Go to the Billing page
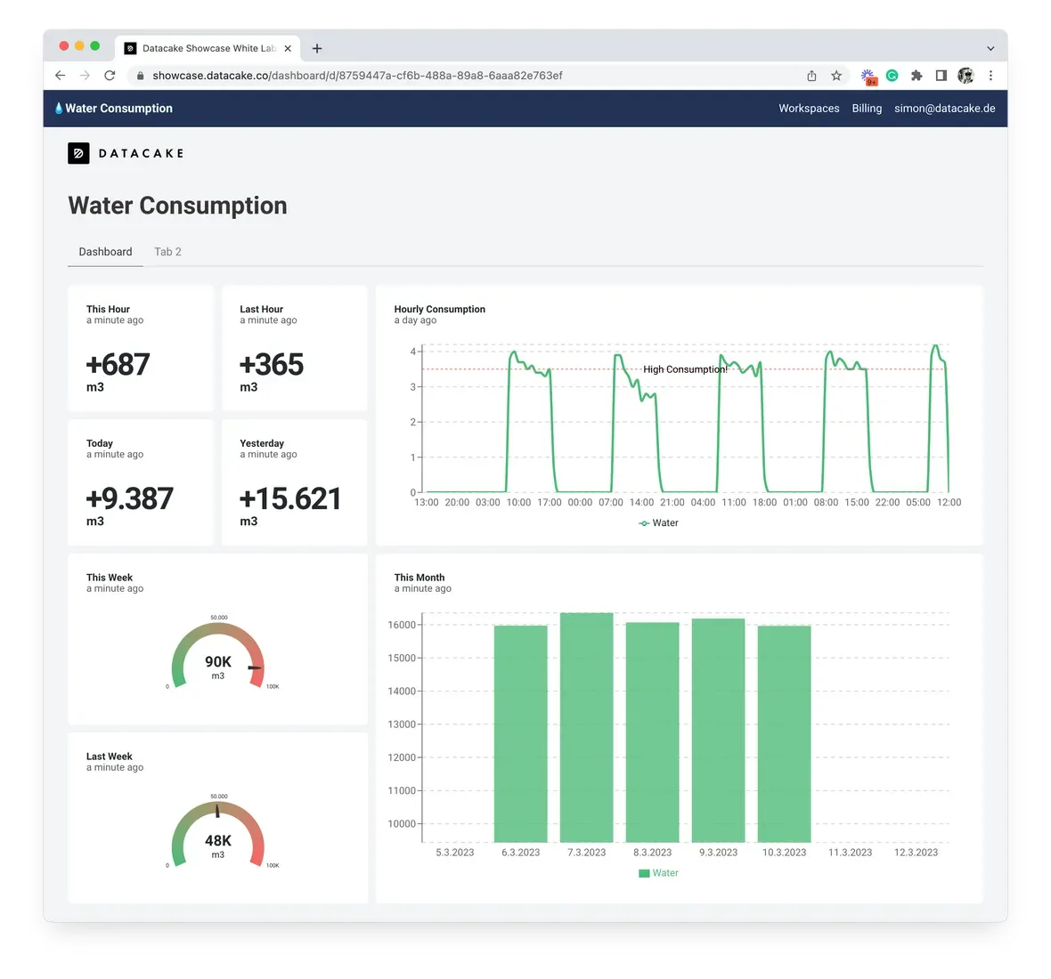Viewport: 1051px width, 979px height. pos(867,109)
